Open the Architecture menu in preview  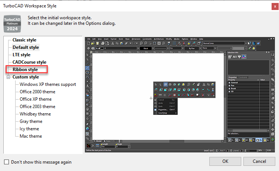159,39
